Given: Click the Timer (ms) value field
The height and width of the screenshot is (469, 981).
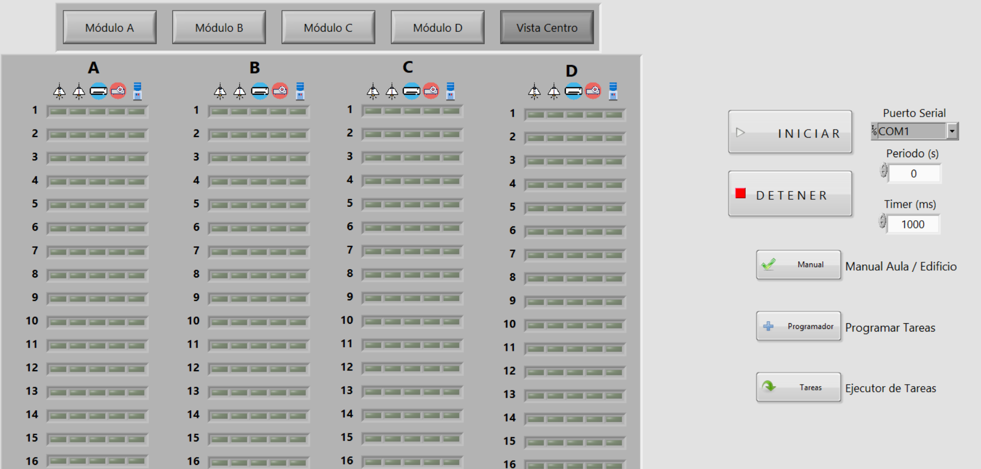Looking at the screenshot, I should click(913, 224).
